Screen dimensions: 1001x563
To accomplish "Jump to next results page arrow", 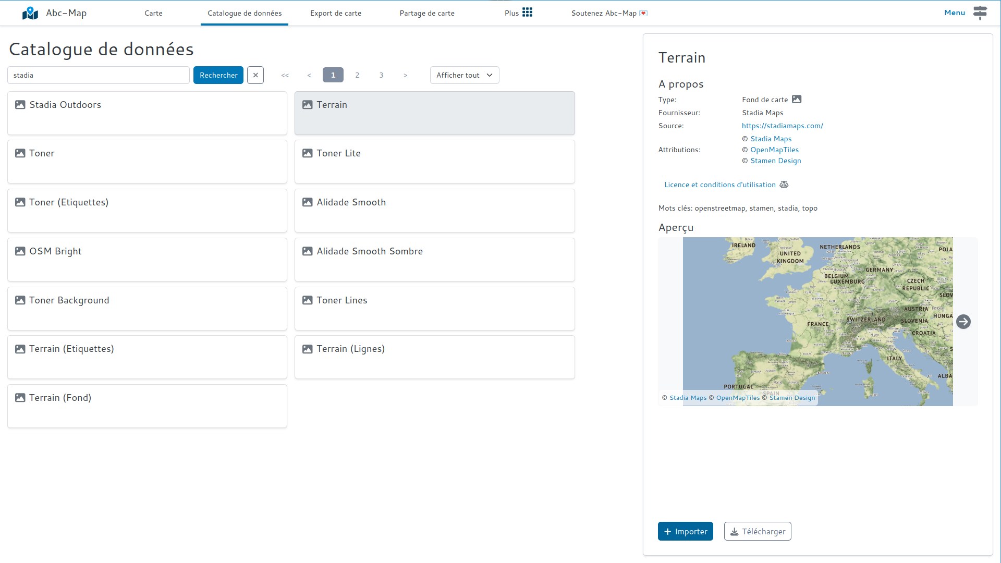I will tap(405, 75).
